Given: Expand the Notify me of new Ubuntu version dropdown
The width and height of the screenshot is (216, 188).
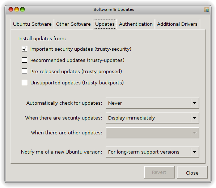Looking at the screenshot, I should click(152, 152).
